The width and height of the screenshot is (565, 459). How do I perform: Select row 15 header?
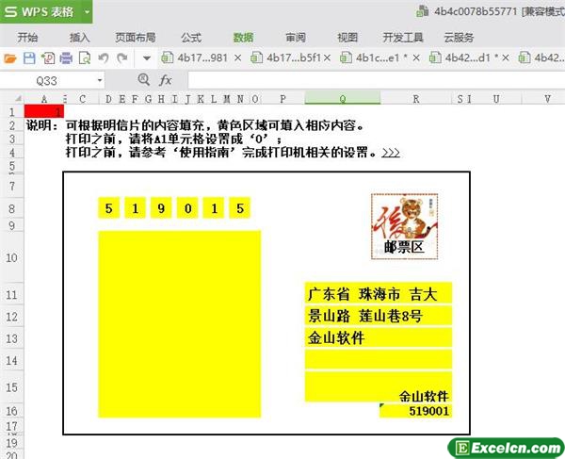(11, 387)
